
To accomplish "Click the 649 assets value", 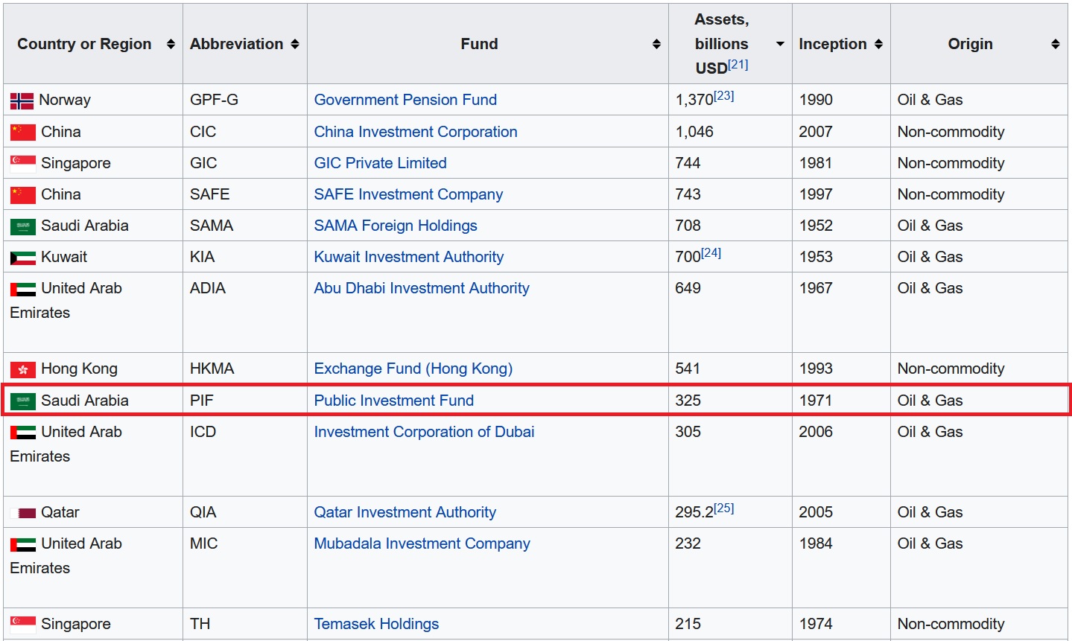I will point(688,288).
